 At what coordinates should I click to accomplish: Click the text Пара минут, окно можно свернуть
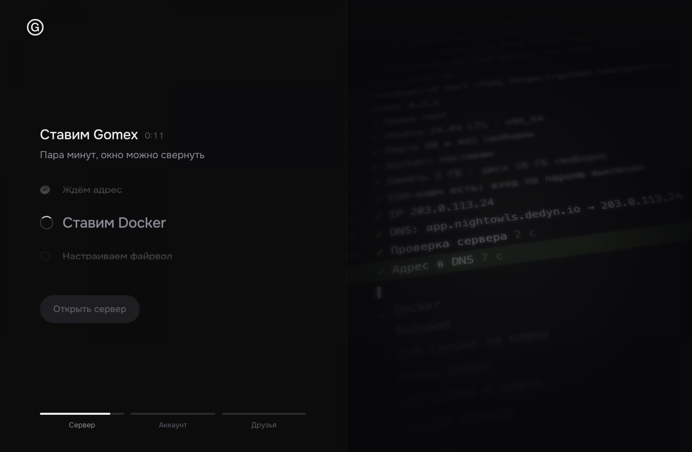tap(122, 155)
